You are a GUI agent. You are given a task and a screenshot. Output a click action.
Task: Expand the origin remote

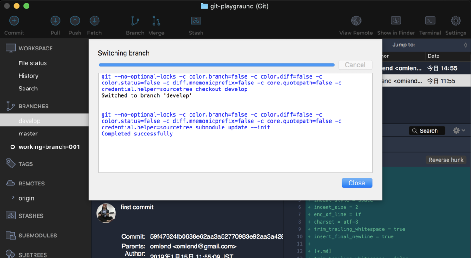point(13,197)
